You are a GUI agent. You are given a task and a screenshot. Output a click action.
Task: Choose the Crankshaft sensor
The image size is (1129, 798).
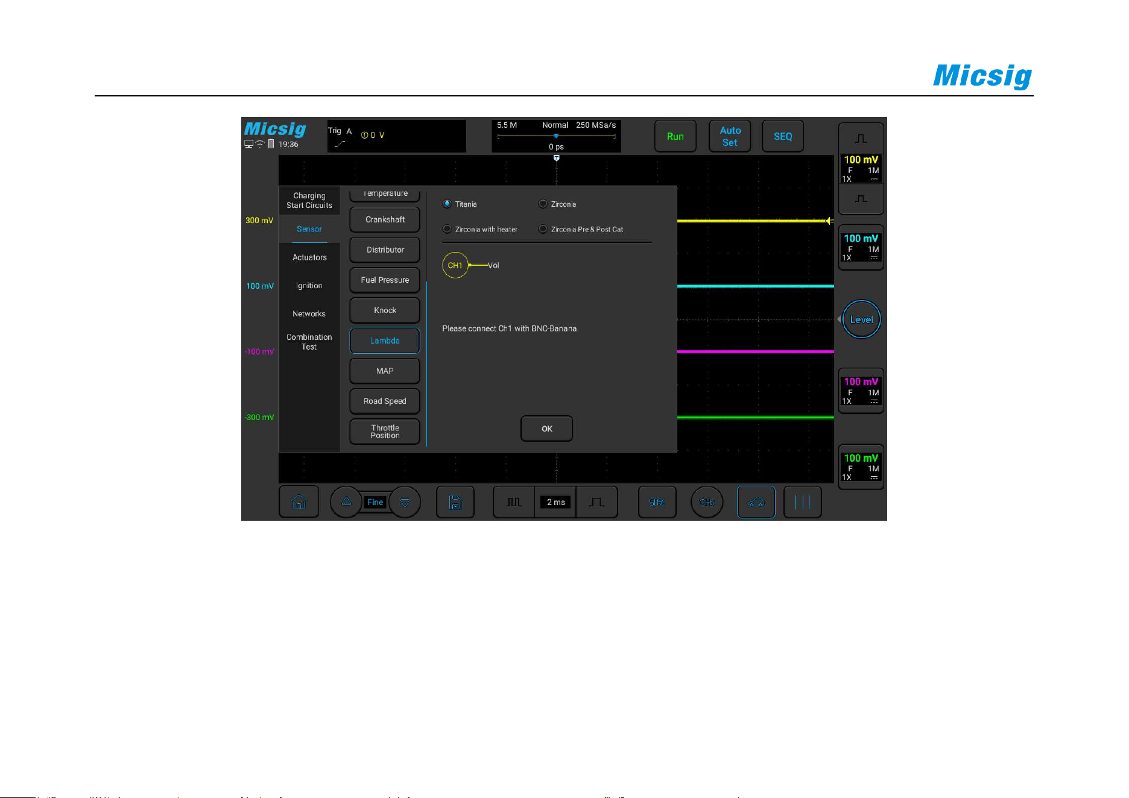385,219
